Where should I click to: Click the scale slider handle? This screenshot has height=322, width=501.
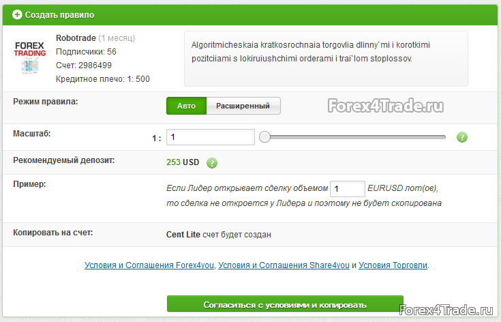(264, 137)
